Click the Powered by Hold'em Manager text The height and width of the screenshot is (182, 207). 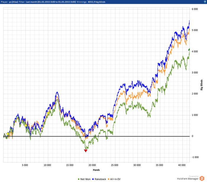(188, 178)
